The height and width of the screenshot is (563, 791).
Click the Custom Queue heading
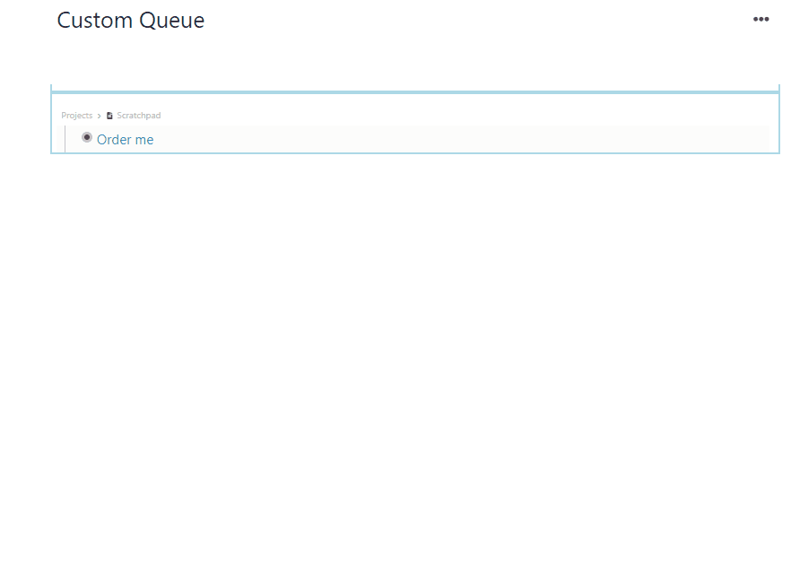[130, 20]
